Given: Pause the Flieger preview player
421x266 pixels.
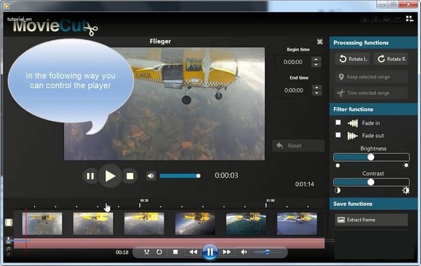Looking at the screenshot, I should (91, 176).
